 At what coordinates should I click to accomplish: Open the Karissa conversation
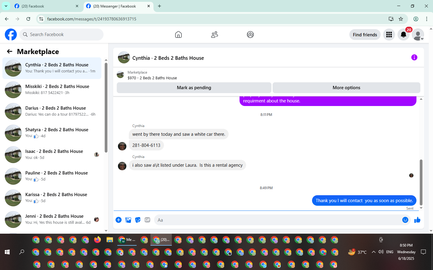[x=52, y=198]
